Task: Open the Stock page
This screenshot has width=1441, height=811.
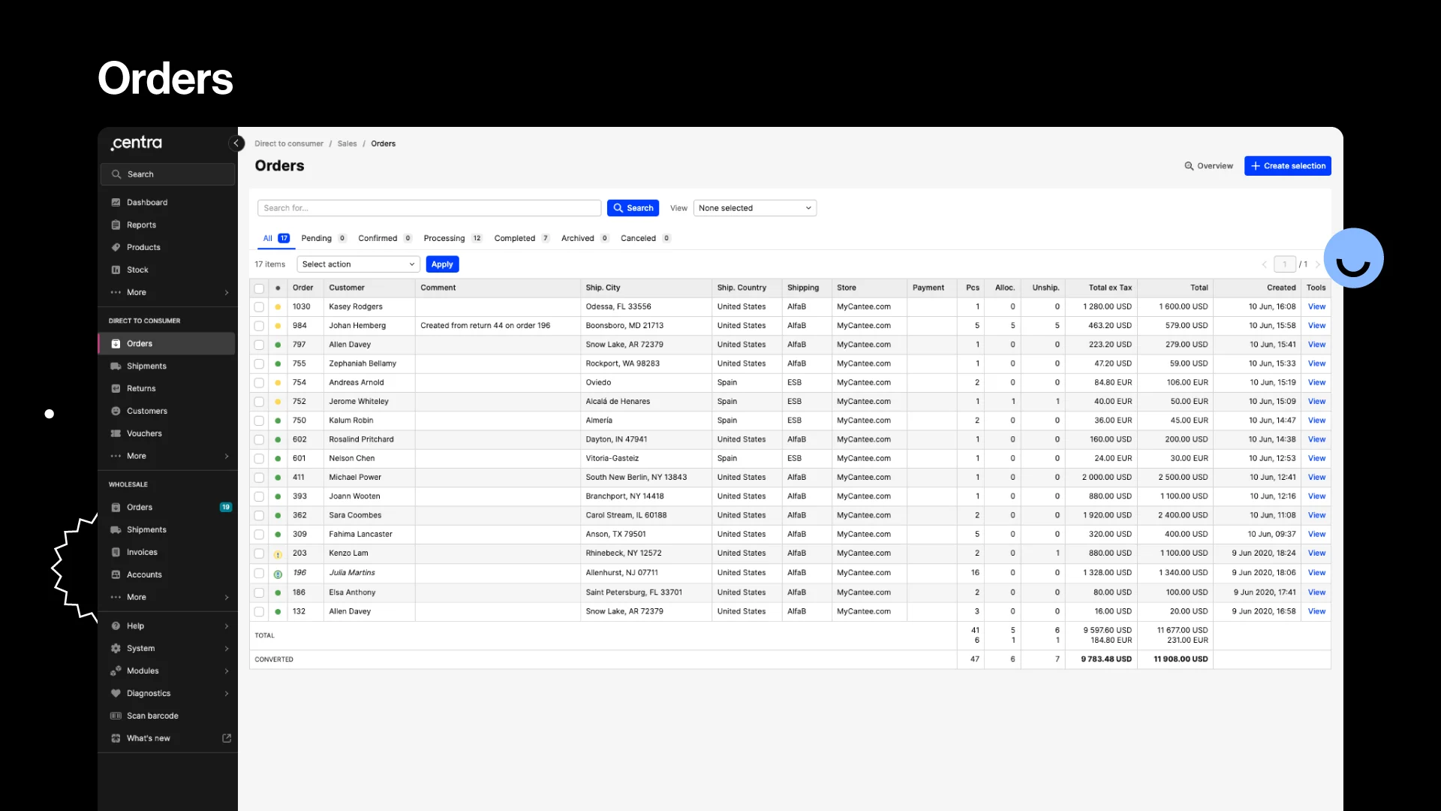Action: [x=138, y=270]
